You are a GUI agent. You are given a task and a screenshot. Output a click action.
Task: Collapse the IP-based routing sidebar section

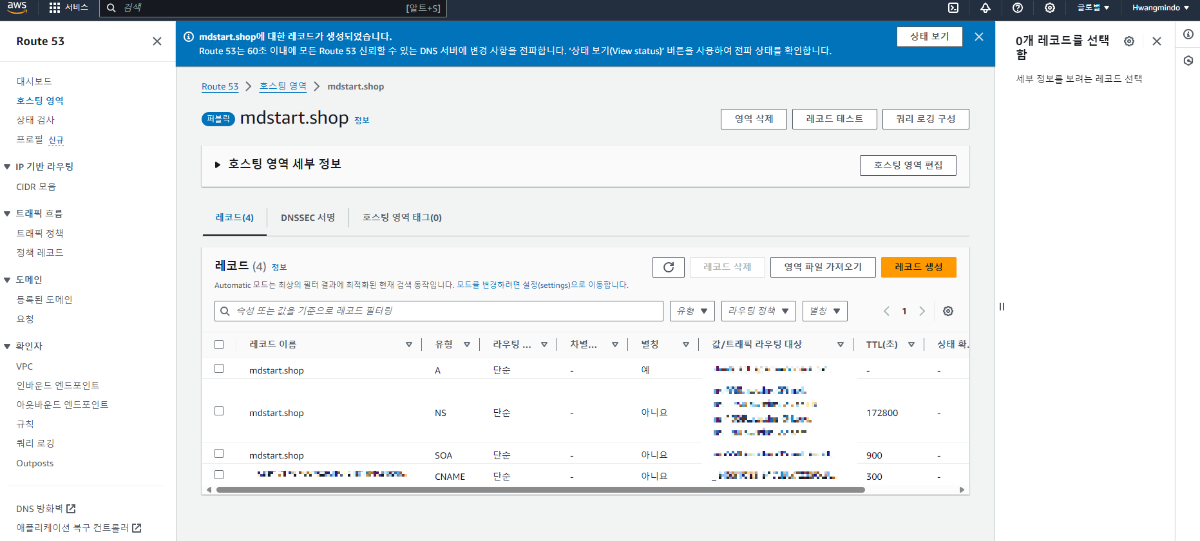point(7,167)
